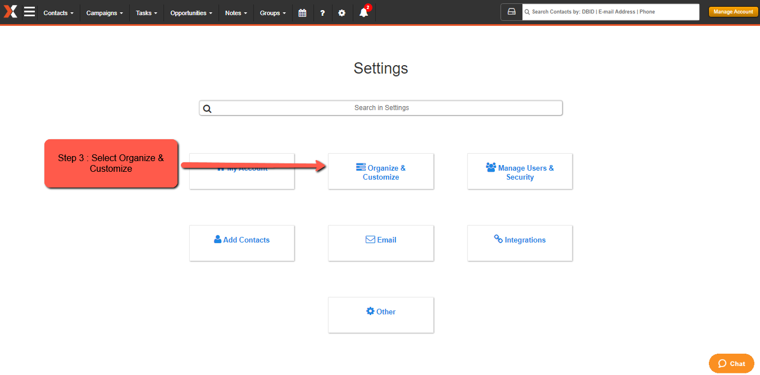
Task: Open the Tasks menu
Action: [147, 13]
